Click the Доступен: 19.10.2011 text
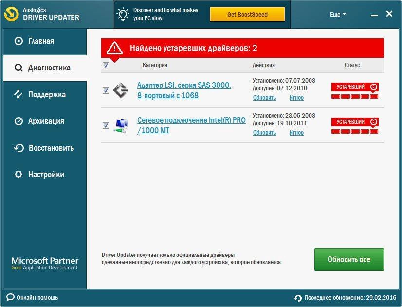This screenshot has height=307, width=402. pyautogui.click(x=280, y=123)
